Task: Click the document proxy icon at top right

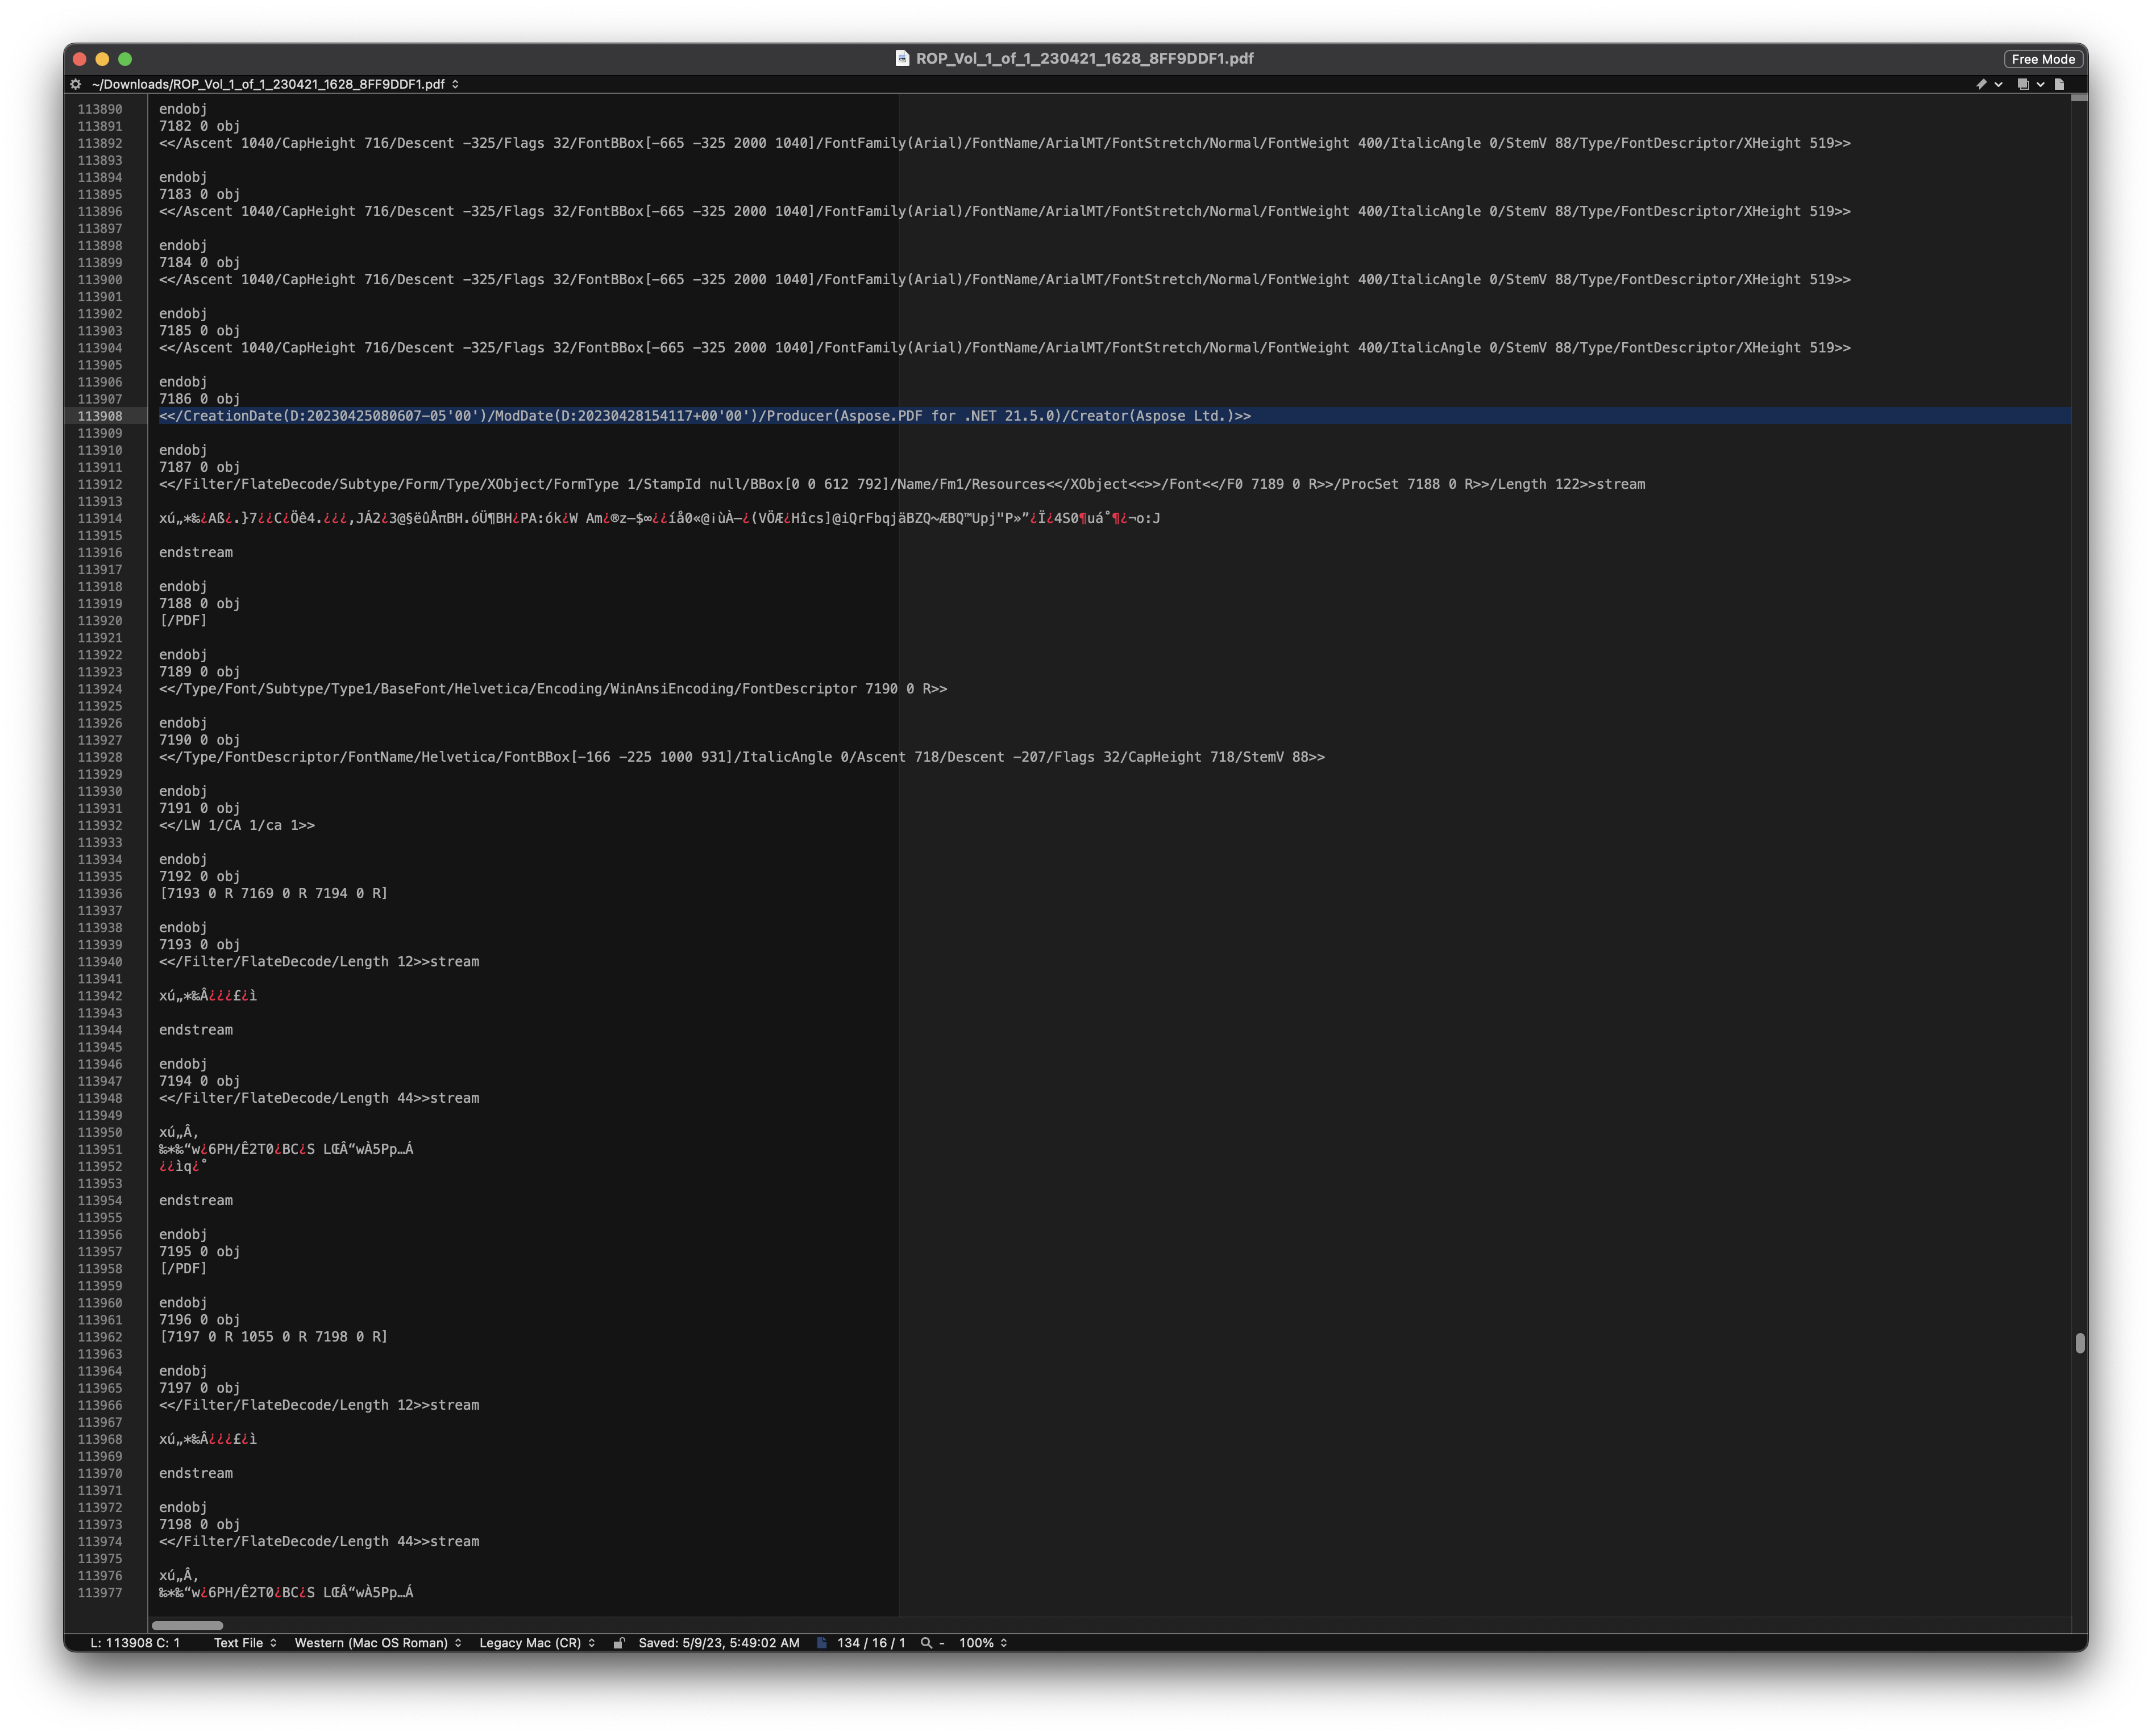Action: [2059, 84]
